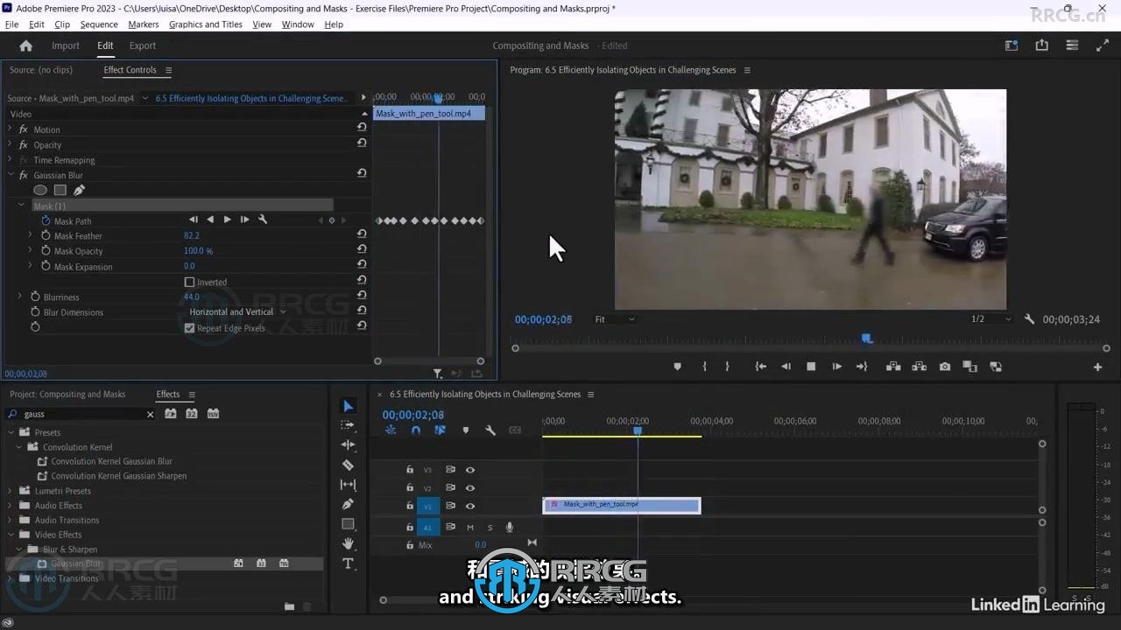The height and width of the screenshot is (630, 1121).
Task: Mute audio track A1
Action: coord(470,528)
